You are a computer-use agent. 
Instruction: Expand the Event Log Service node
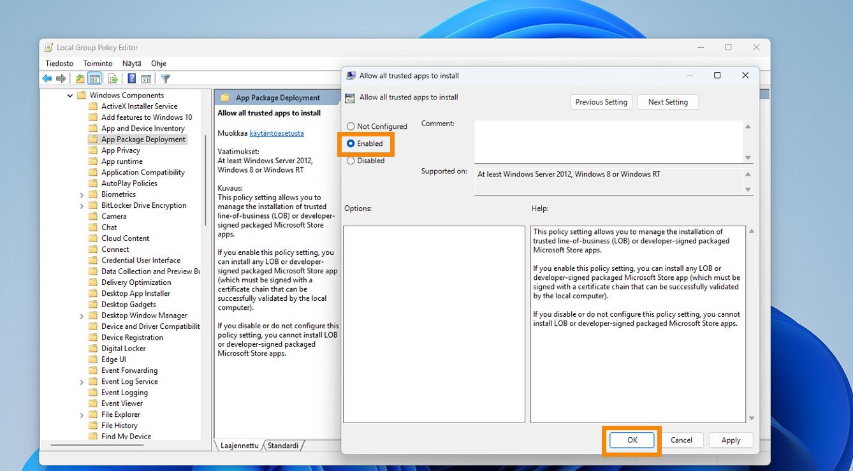point(82,382)
